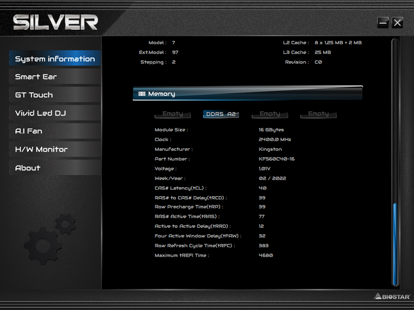The width and height of the screenshot is (414, 310).
Task: Select the Empty slot tab left of DDR5 A2
Action: point(173,113)
